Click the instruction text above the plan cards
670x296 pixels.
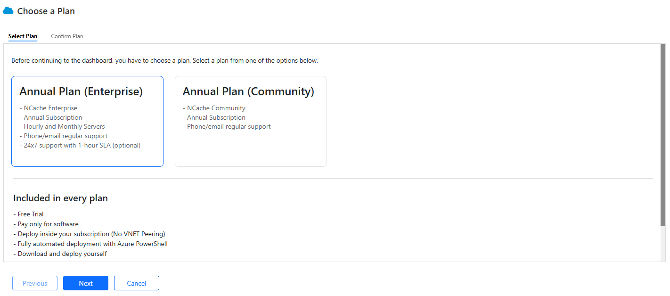pos(164,60)
